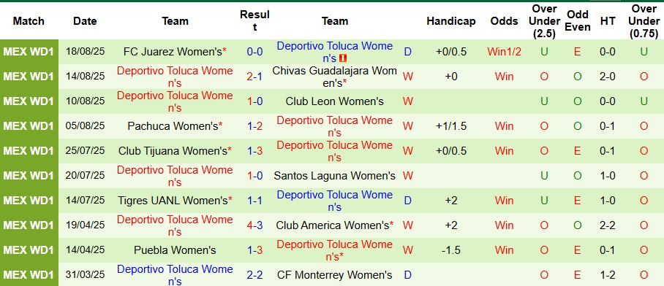Image resolution: width=664 pixels, height=286 pixels.
Task: Select Puebla Women's team name
Action: point(175,250)
